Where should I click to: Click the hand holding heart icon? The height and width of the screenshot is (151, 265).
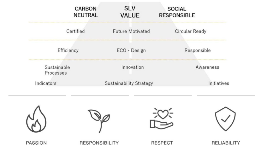pos(161,119)
